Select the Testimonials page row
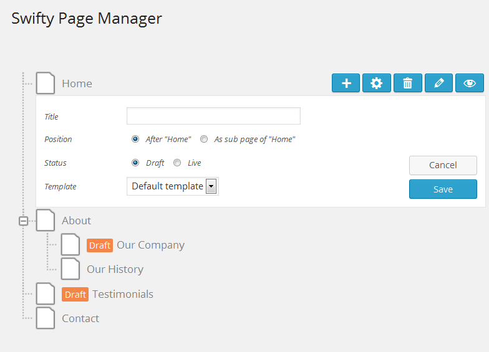 [123, 294]
